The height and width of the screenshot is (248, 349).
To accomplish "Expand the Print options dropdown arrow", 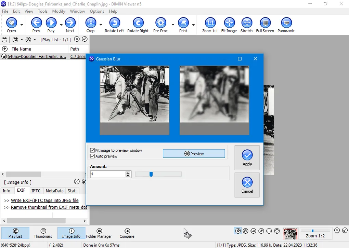I will click(193, 25).
